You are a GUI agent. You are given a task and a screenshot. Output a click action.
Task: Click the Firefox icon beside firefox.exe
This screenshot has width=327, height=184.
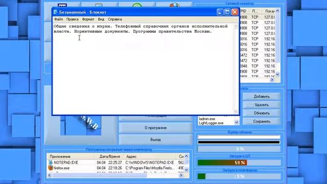point(51,168)
